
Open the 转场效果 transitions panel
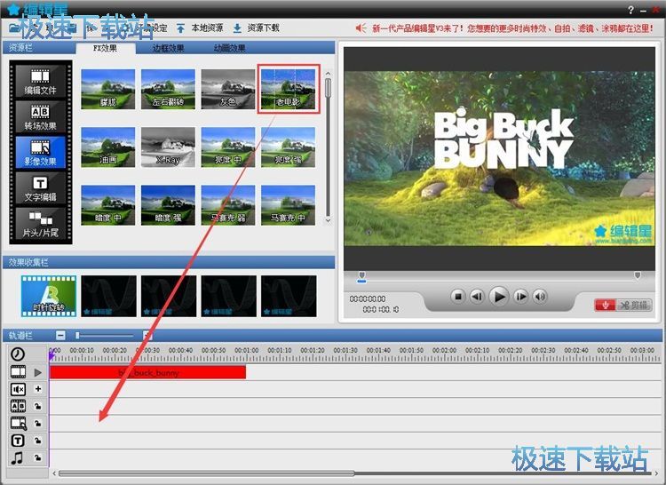coord(40,116)
